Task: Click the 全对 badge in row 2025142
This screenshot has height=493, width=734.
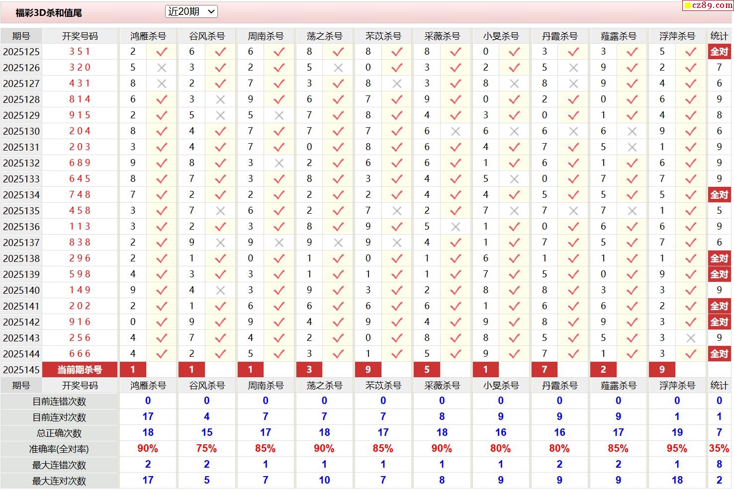Action: point(719,322)
